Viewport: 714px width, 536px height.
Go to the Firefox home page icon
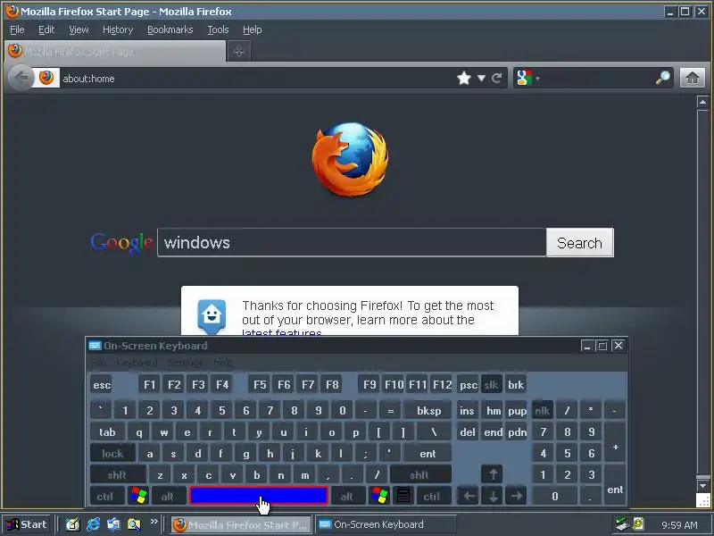point(693,78)
